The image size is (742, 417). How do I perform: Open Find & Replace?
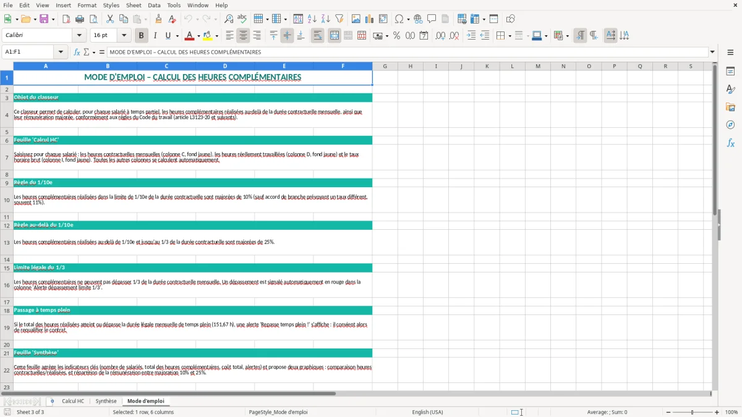click(x=229, y=19)
